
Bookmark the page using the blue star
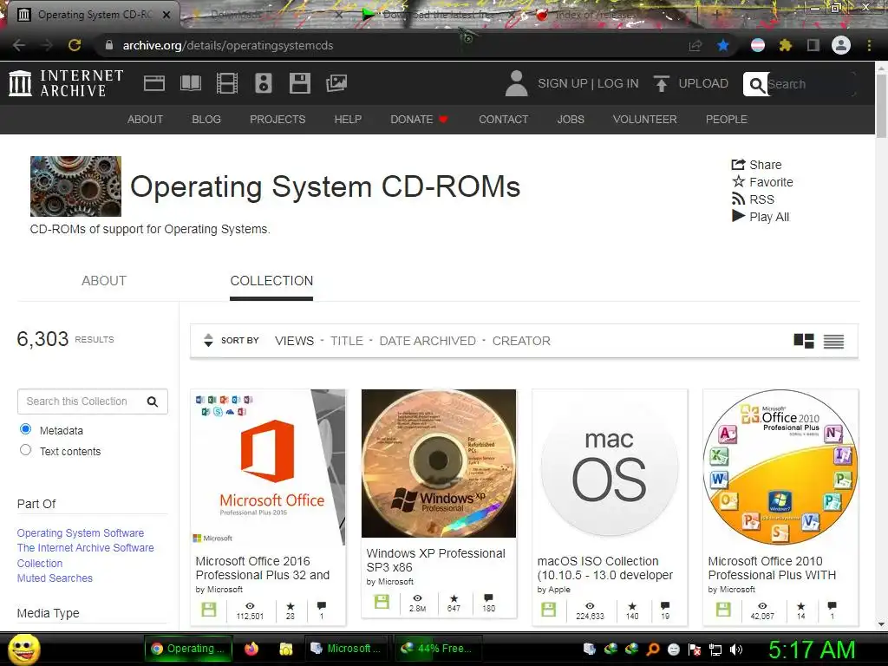(722, 45)
